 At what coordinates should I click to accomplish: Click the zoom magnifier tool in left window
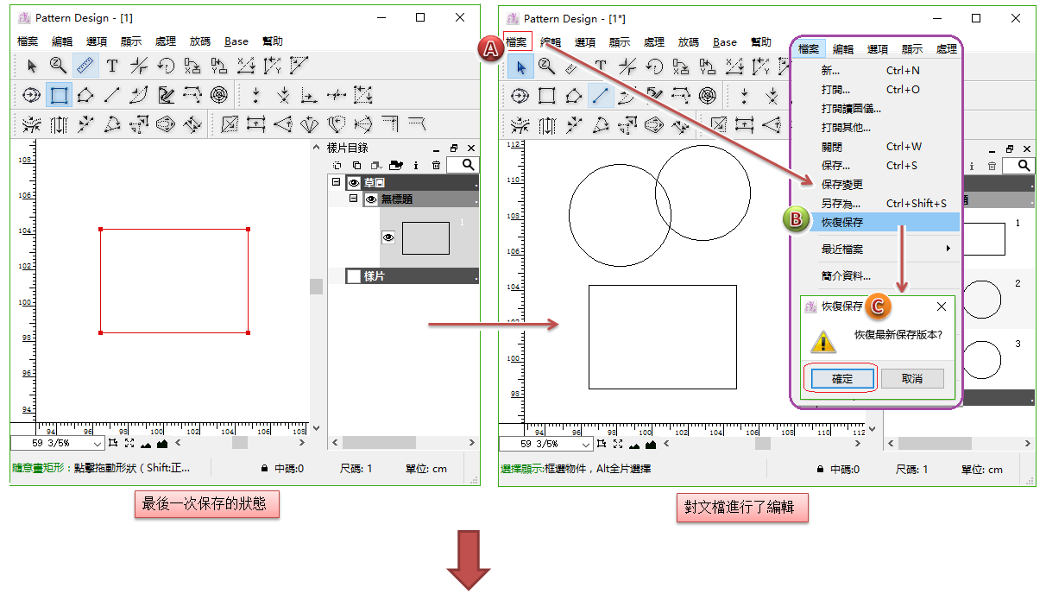pyautogui.click(x=58, y=65)
